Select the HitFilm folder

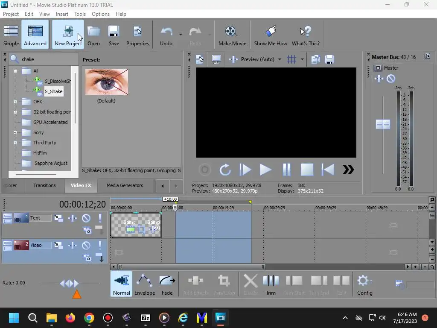click(40, 153)
